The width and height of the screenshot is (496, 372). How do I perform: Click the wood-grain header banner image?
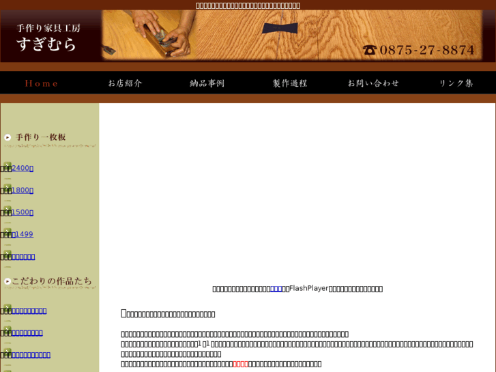pos(291,35)
